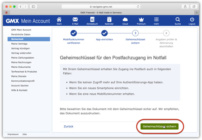Reload page via address bar icon
Image resolution: width=202 pixels, height=140 pixels.
[x=138, y=7]
